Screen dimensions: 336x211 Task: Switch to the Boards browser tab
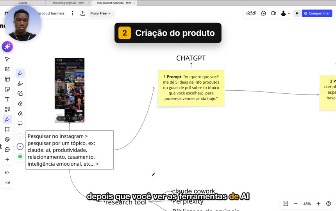point(23,3)
